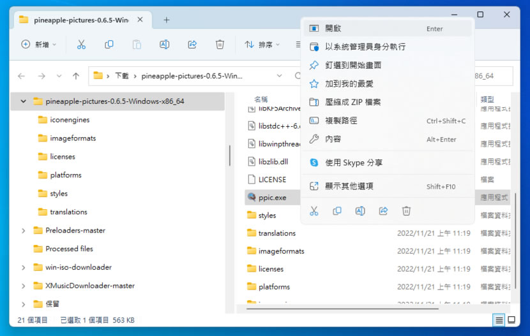Select iconengines in the navigation tree
Viewport: 530px width, 336px height.
pyautogui.click(x=70, y=120)
